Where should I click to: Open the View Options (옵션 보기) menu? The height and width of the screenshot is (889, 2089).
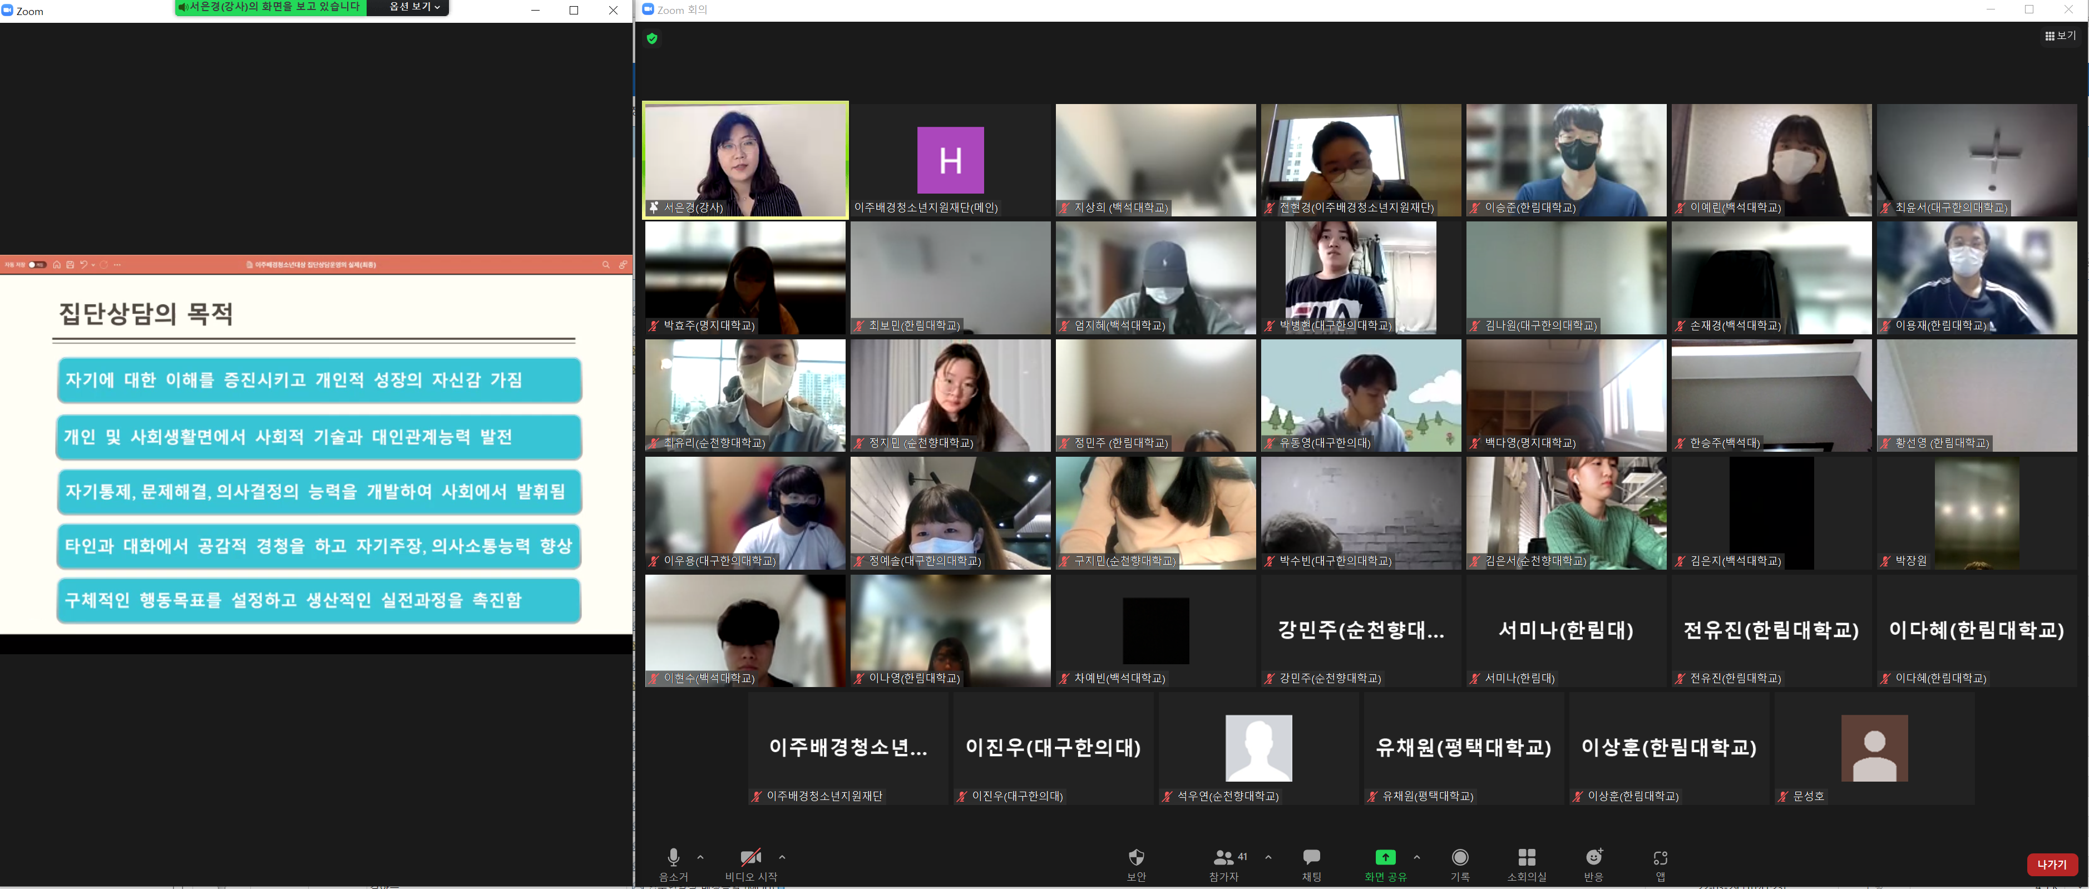(x=414, y=7)
